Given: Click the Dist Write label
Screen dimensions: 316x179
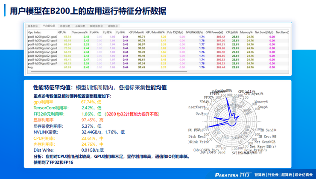Looking at the screenshot, I should tap(44, 150).
